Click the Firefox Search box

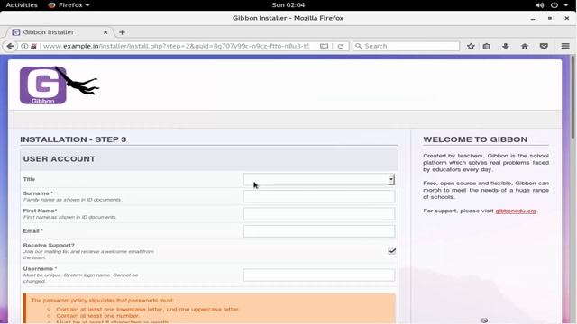point(406,46)
